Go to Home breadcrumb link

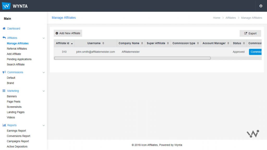coord(217,18)
